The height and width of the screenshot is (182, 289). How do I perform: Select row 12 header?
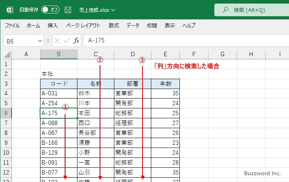[x=6, y=172]
